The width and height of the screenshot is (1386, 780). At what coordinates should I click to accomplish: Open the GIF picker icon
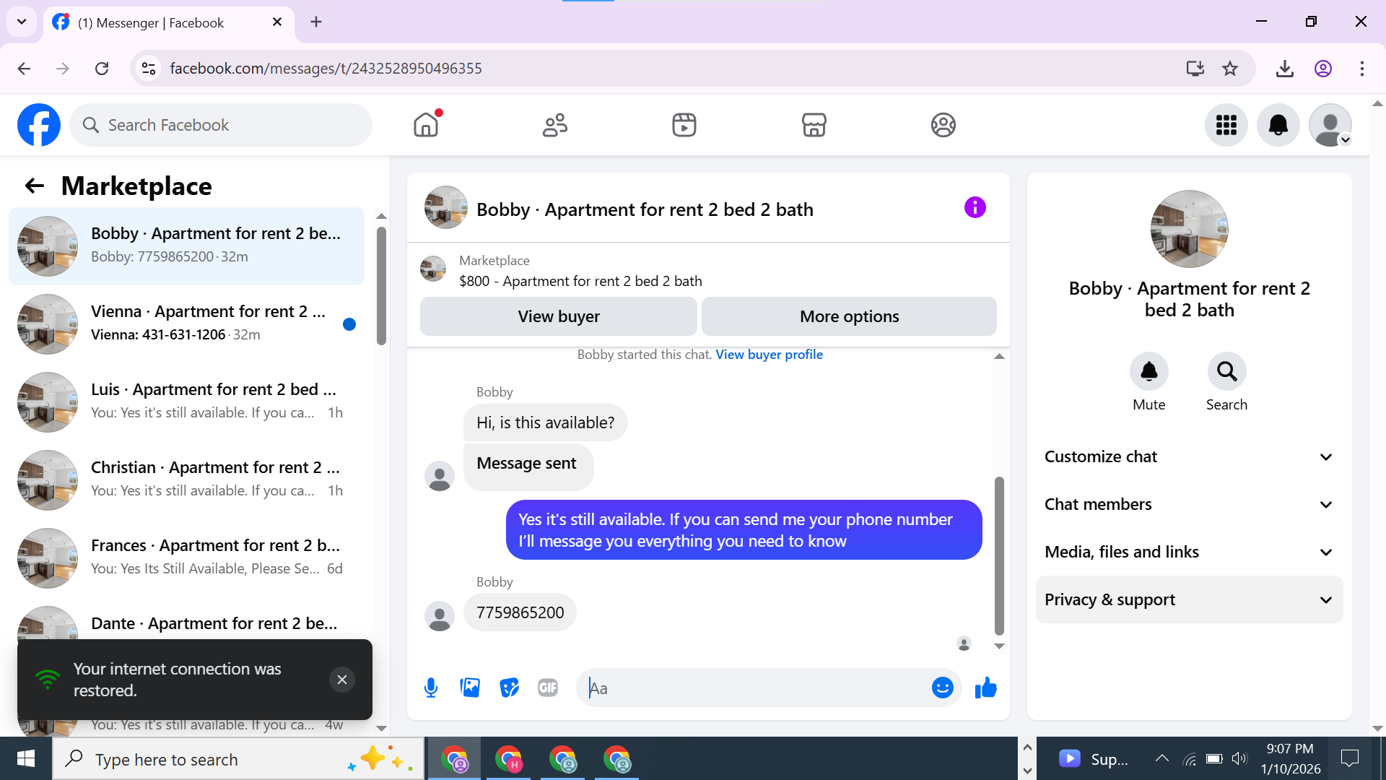tap(548, 688)
